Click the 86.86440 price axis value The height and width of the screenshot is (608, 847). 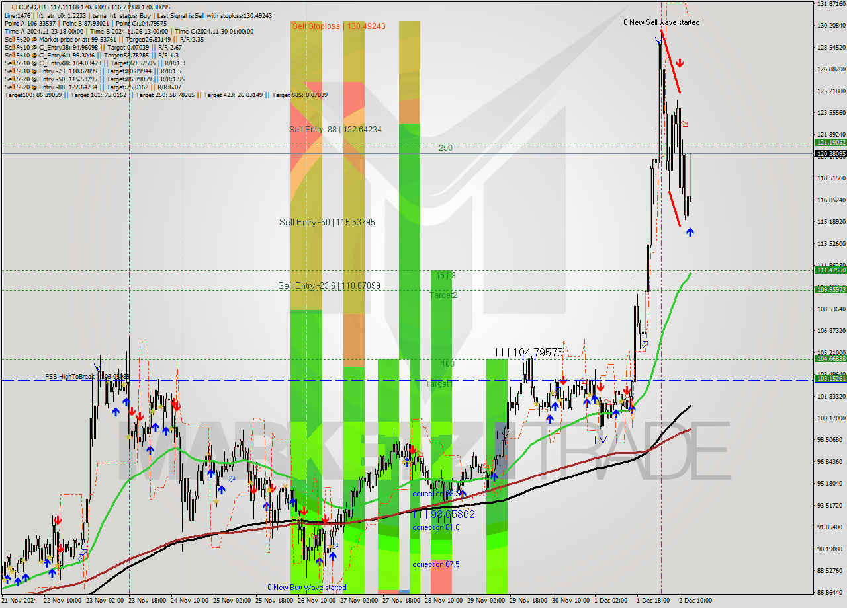pos(831,593)
